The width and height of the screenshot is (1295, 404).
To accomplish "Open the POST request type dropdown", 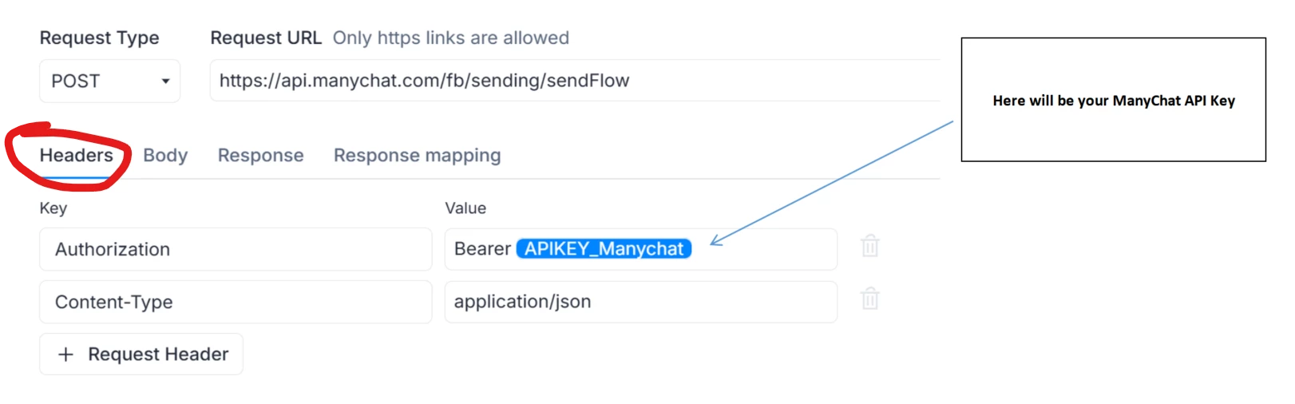I will tap(110, 81).
